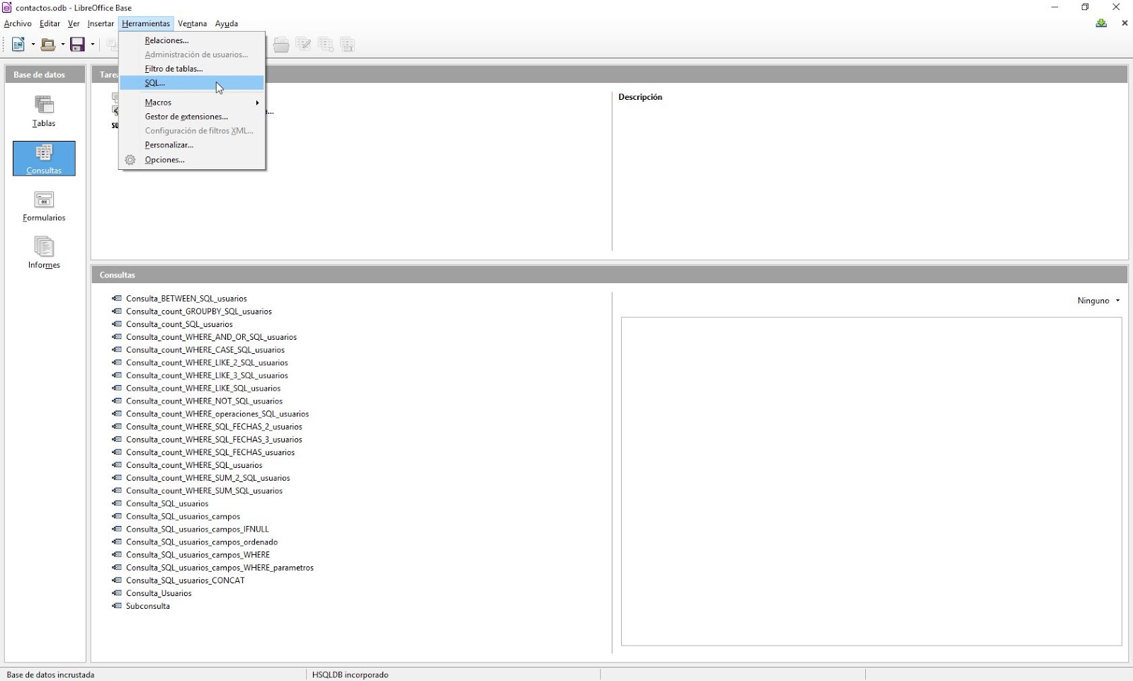Click the New database document icon

point(16,44)
